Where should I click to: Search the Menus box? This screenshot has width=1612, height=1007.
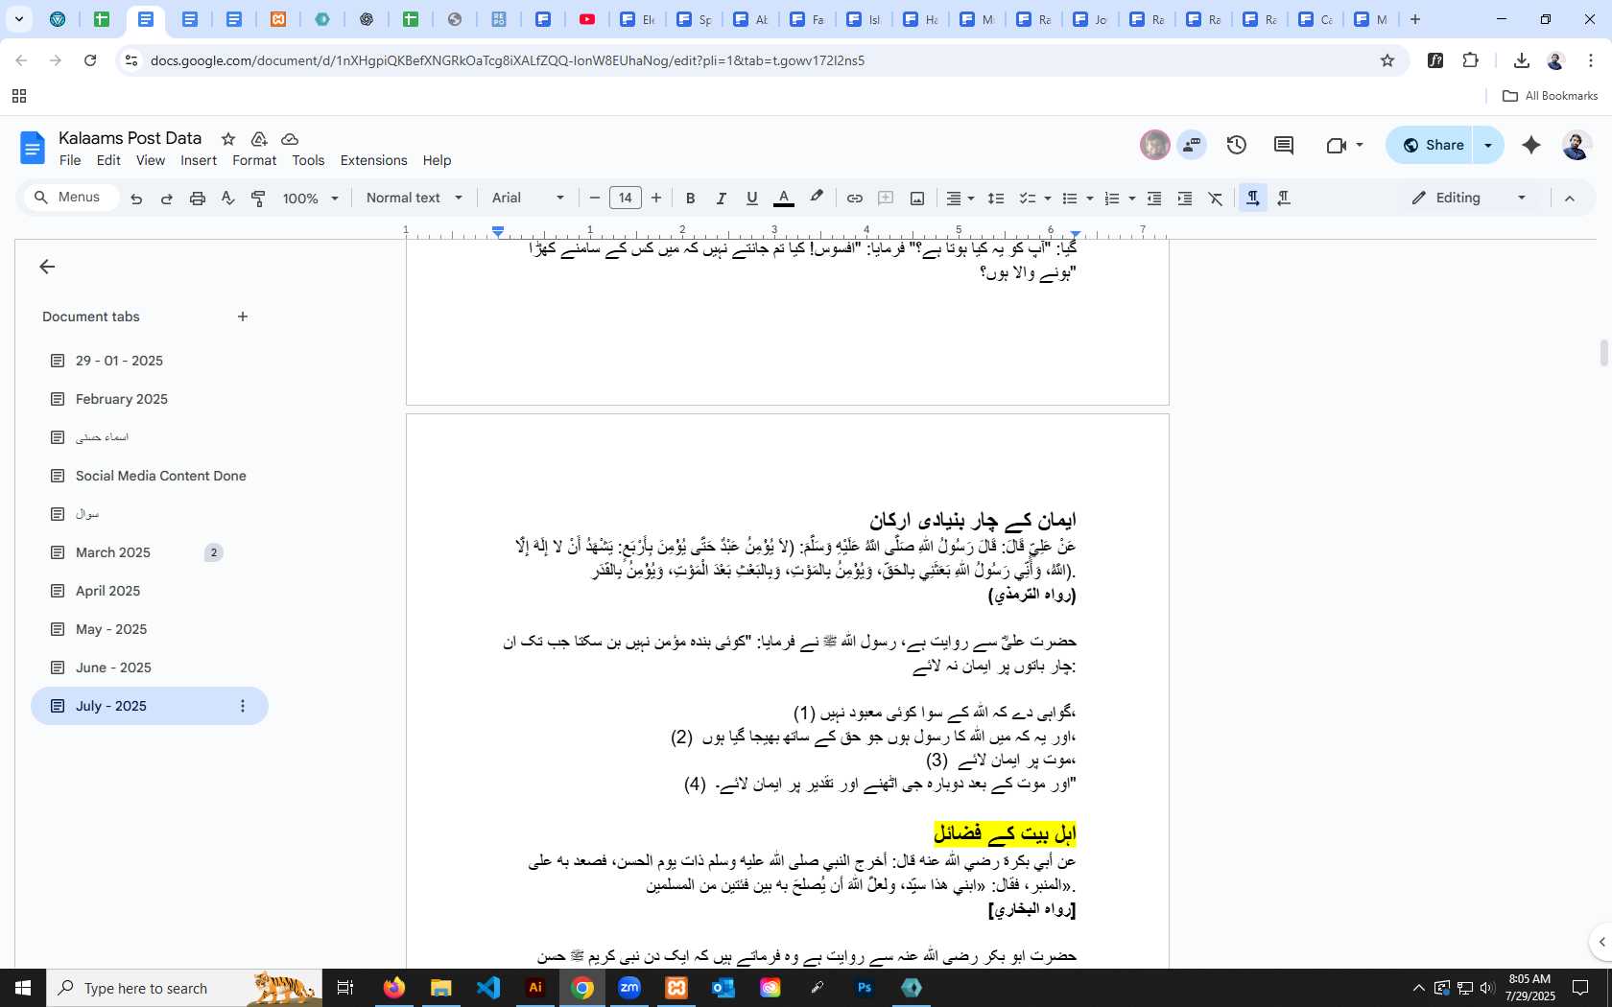70,198
